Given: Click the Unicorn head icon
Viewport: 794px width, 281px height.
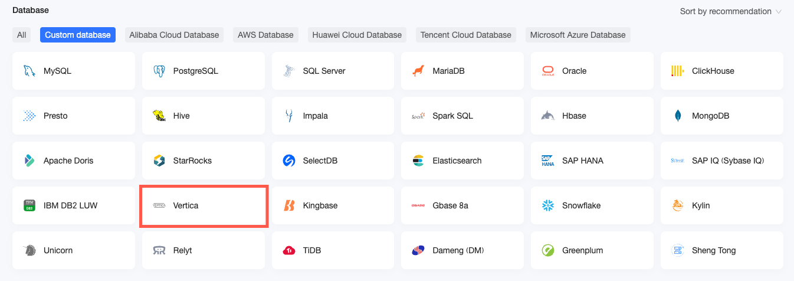Looking at the screenshot, I should [x=29, y=250].
